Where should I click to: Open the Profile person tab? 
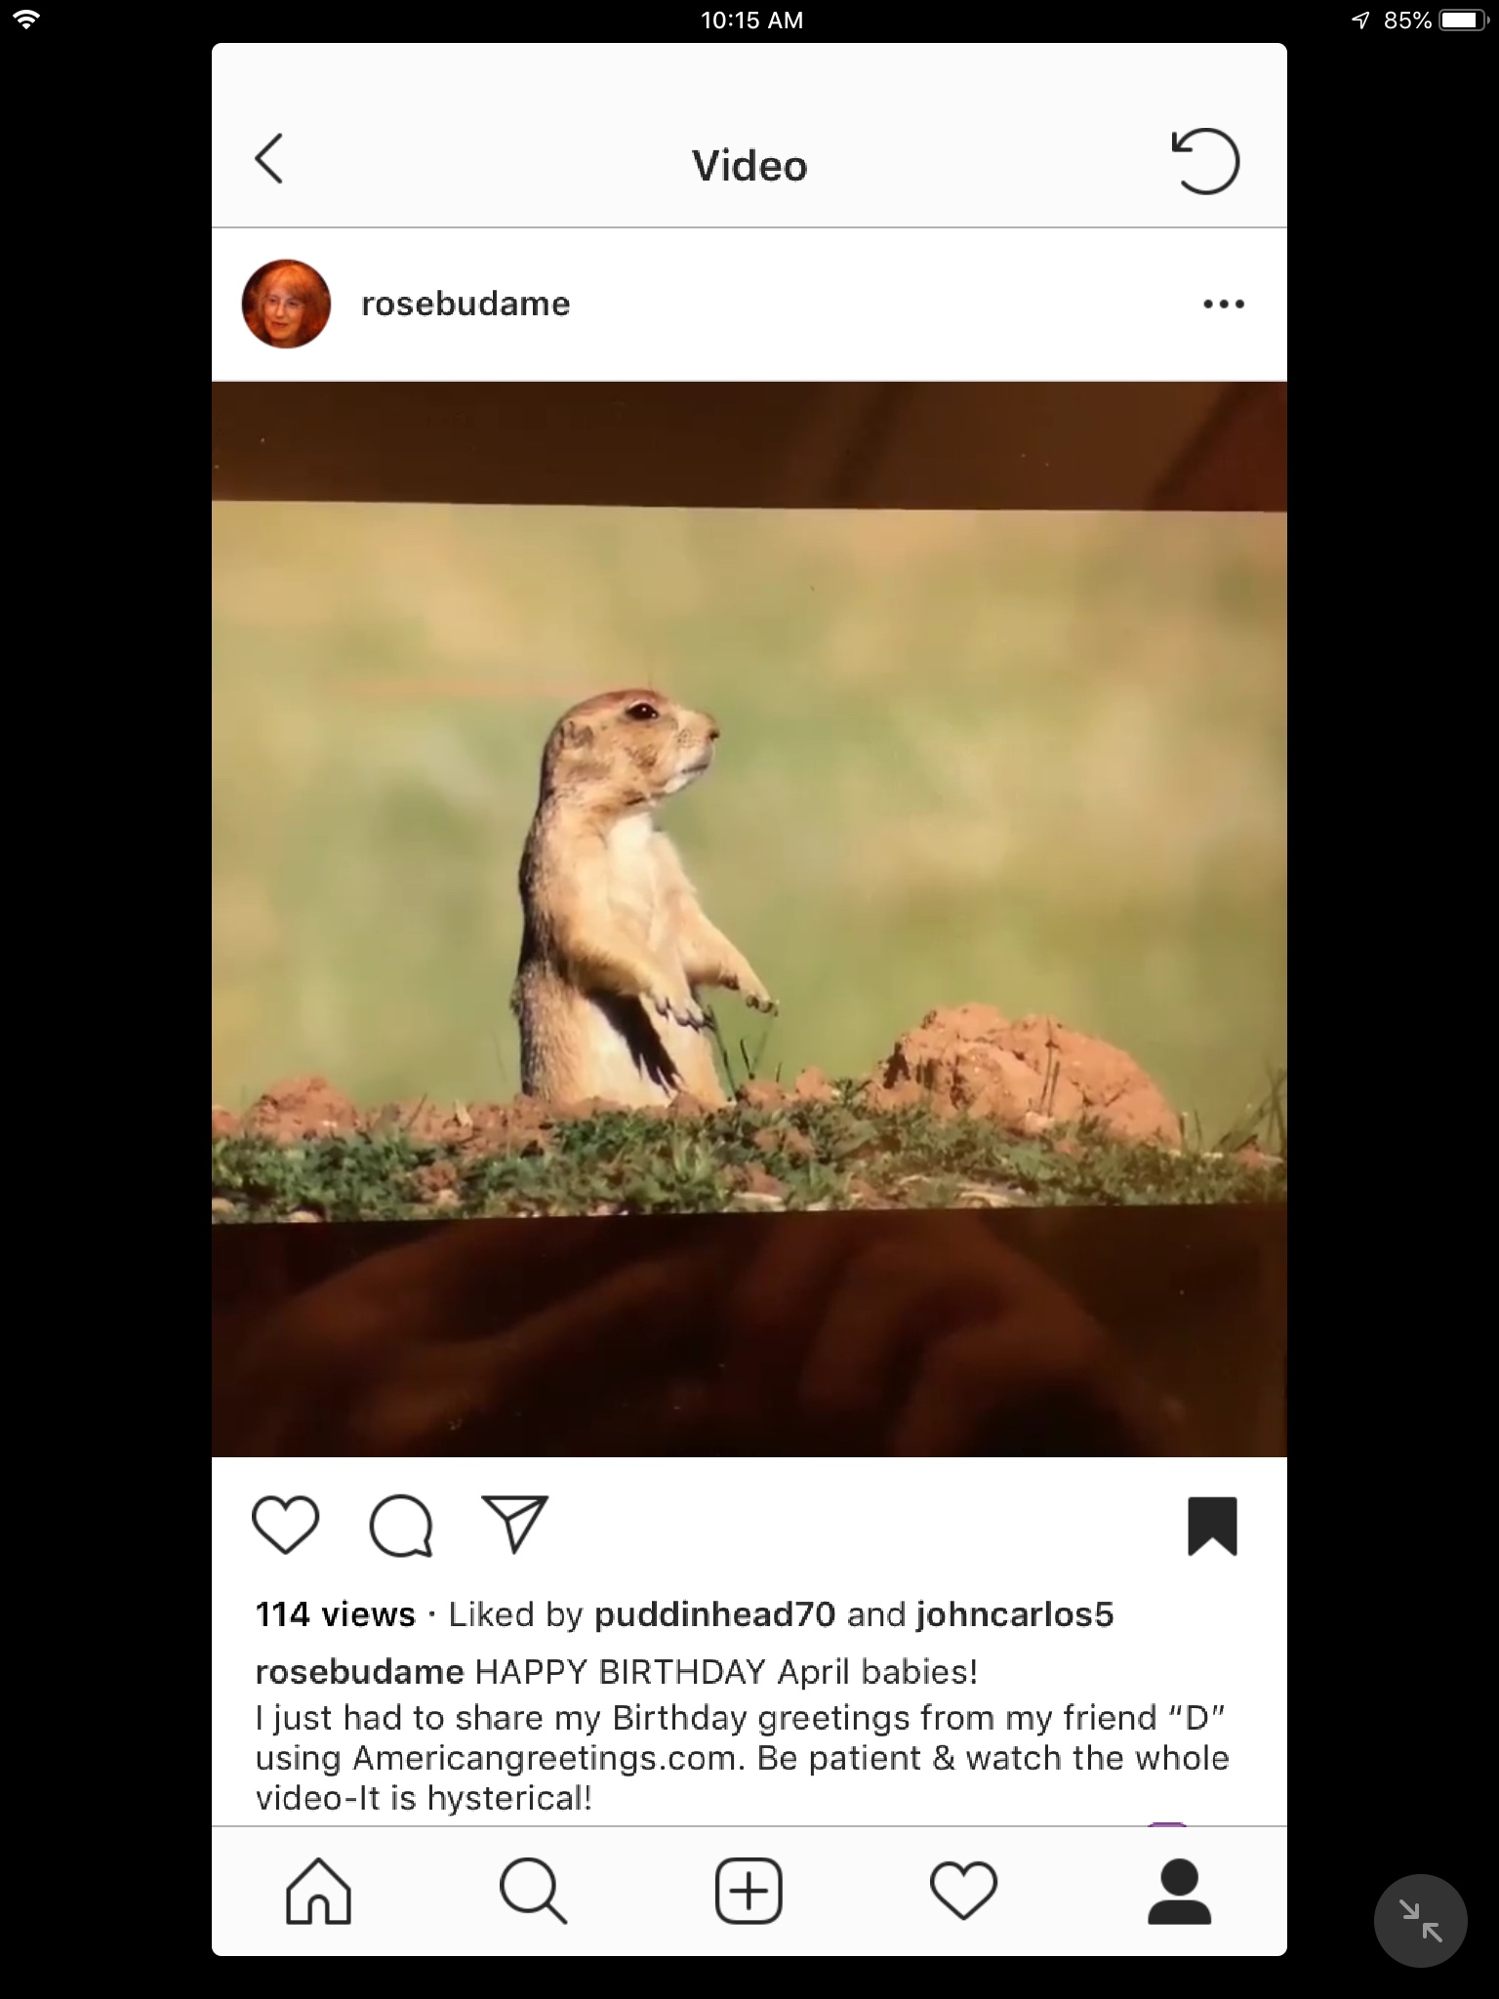(x=1179, y=1891)
